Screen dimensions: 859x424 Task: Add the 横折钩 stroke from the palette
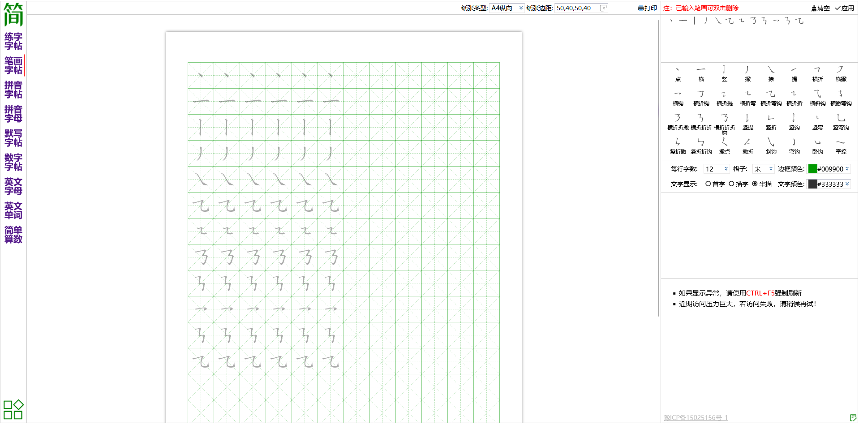(x=701, y=97)
